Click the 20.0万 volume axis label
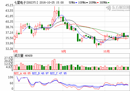Screen dimensions: 130x91 click(9, 61)
